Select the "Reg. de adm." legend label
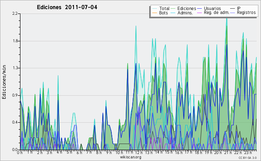The width and height of the screenshot is (261, 161). coord(217,13)
